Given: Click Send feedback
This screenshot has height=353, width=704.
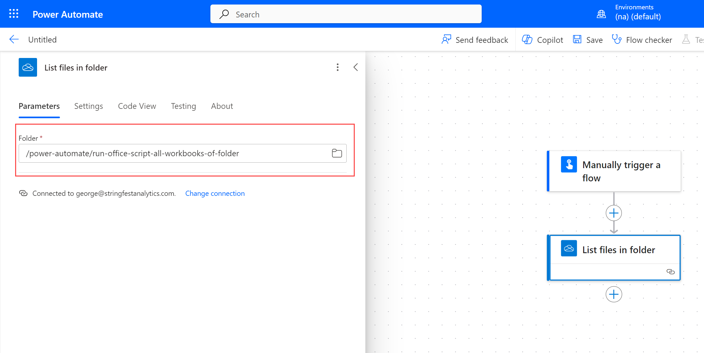Looking at the screenshot, I should [x=475, y=40].
